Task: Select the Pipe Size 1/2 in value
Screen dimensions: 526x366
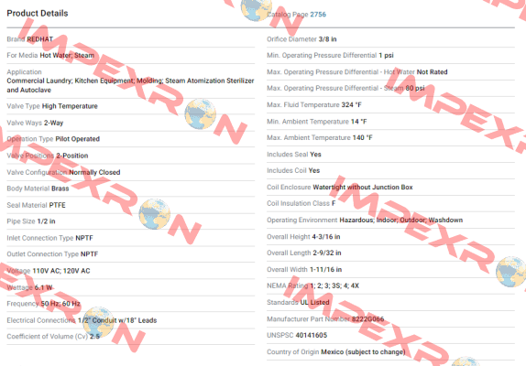Action: (47, 221)
